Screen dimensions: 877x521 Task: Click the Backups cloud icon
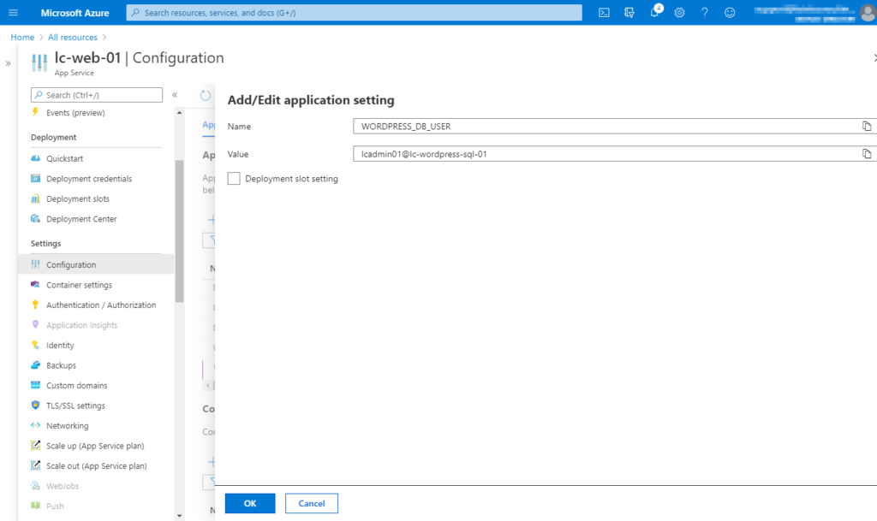[x=36, y=364]
